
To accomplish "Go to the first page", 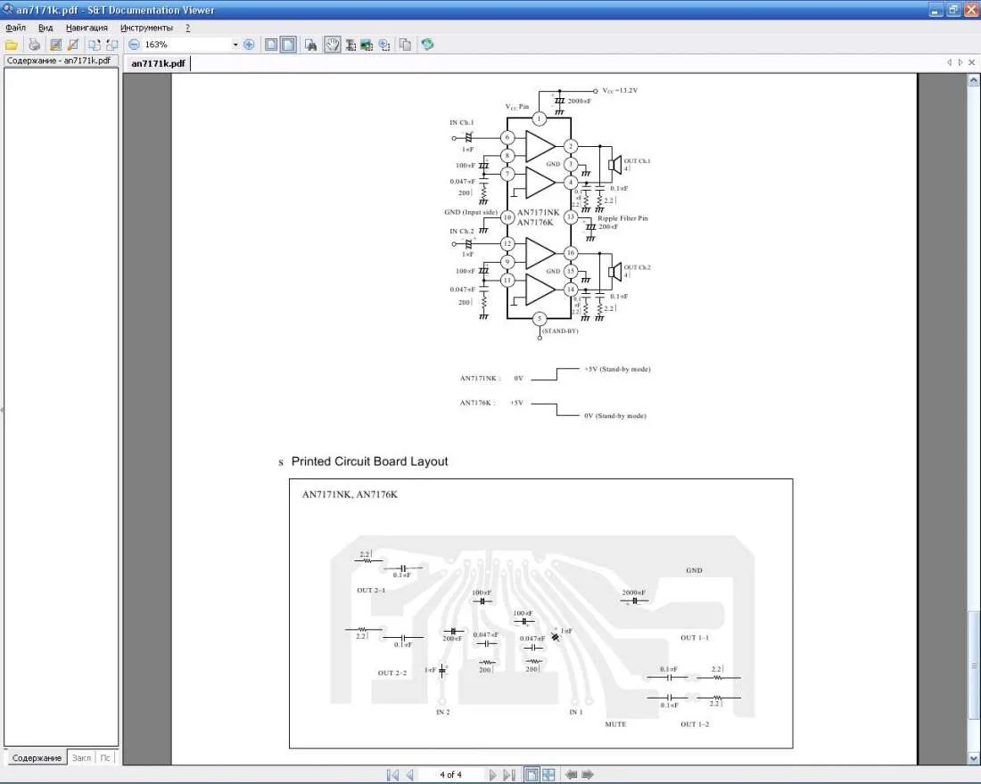I will tap(392, 775).
